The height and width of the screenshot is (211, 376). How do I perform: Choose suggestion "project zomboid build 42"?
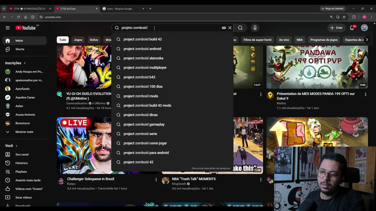pos(172,39)
